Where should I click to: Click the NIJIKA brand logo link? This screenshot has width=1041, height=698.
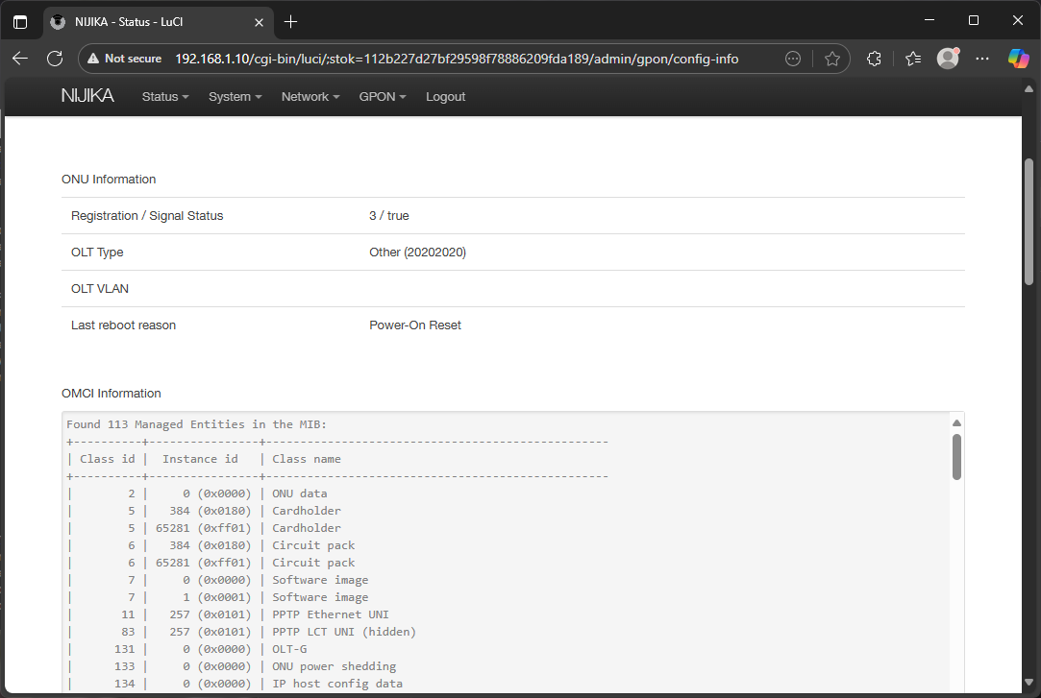(x=87, y=96)
